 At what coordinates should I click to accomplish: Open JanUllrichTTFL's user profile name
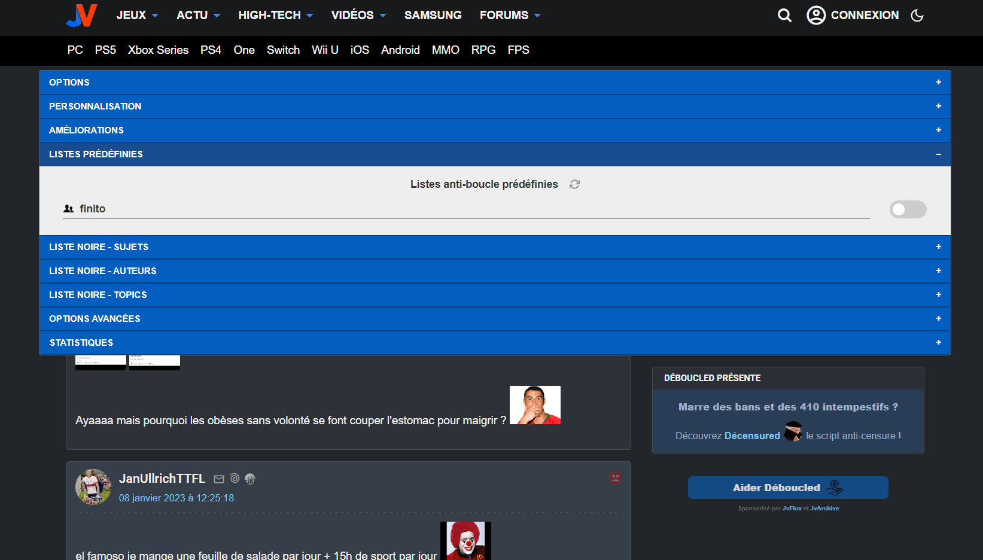[162, 479]
